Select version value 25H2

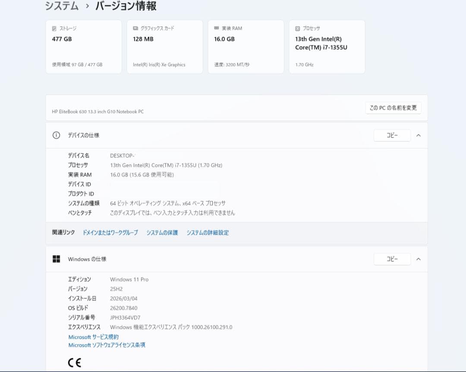click(116, 289)
